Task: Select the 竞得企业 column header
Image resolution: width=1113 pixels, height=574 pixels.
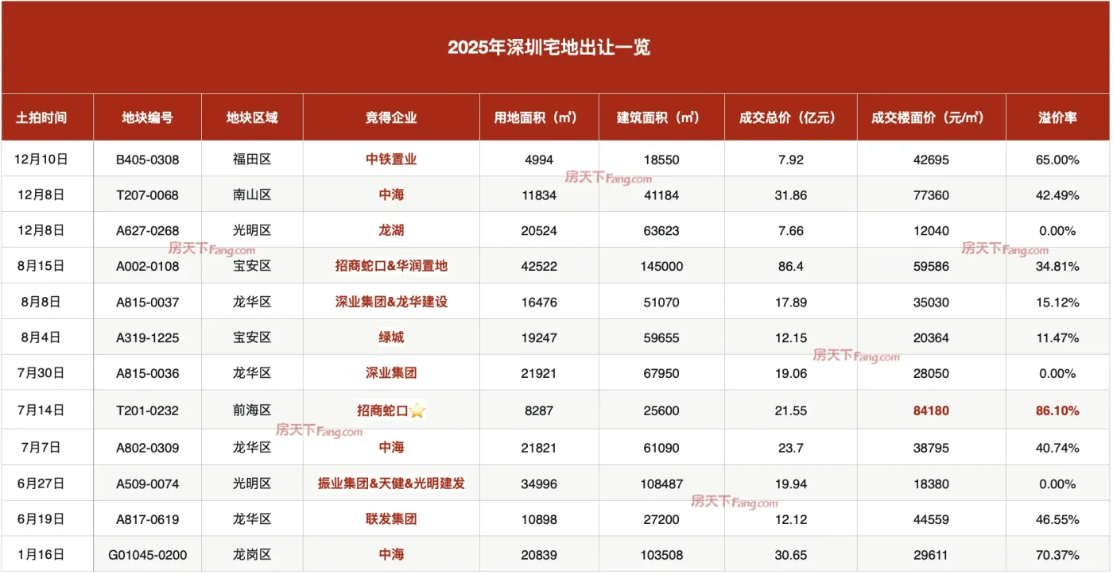Action: pyautogui.click(x=391, y=117)
